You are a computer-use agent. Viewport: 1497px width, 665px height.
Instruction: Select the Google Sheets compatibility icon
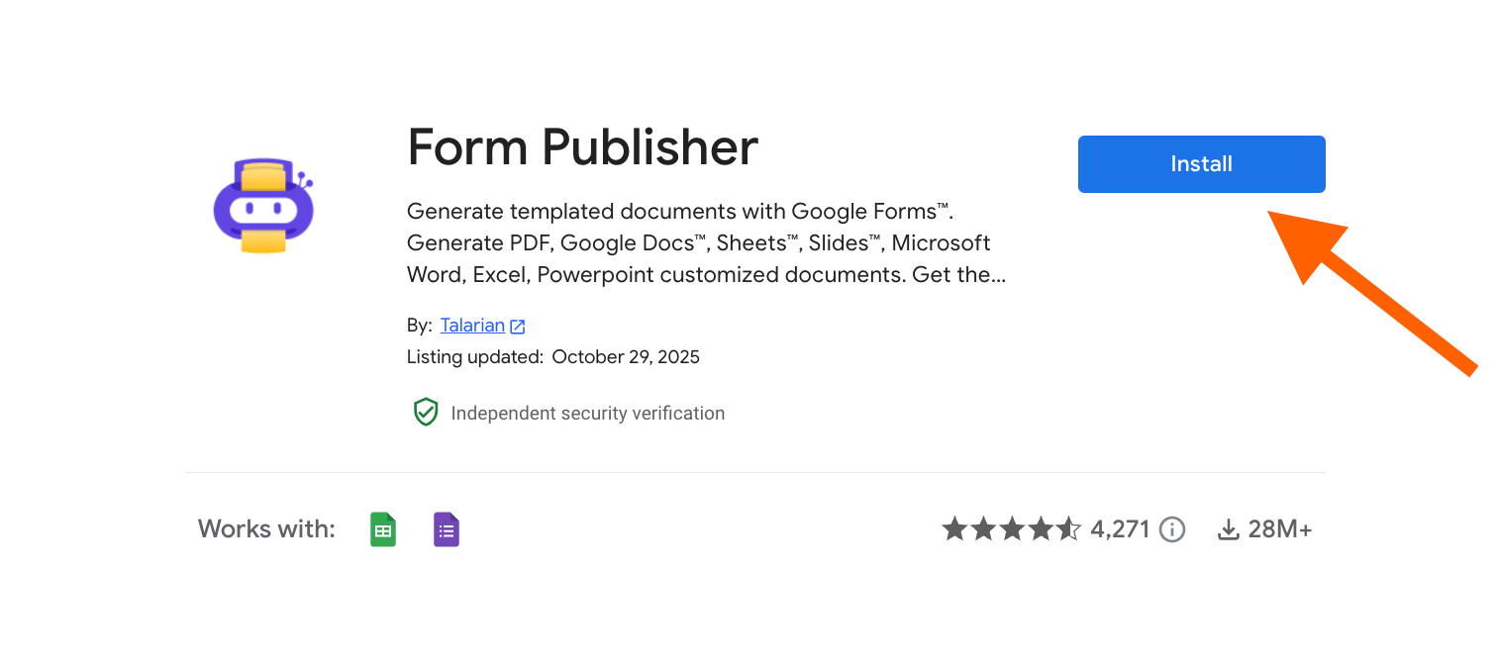click(x=382, y=528)
